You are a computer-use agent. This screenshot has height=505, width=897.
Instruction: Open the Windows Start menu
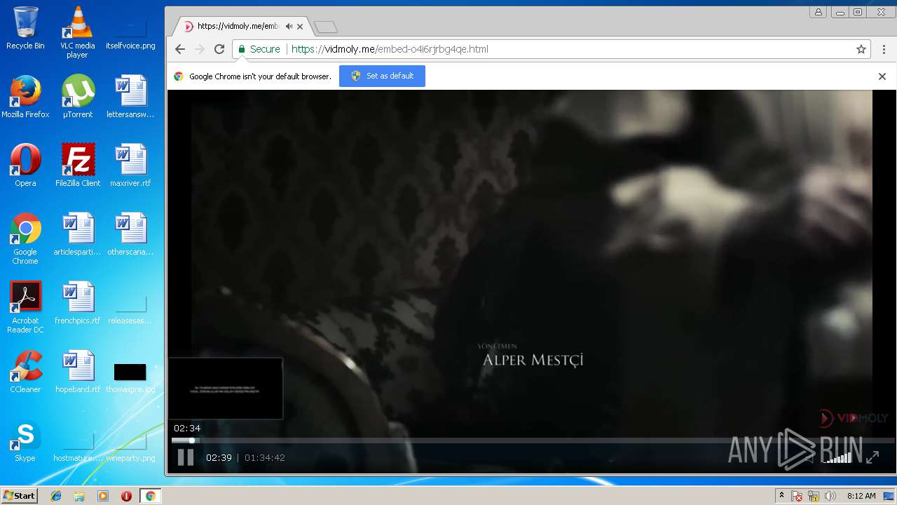coord(19,495)
